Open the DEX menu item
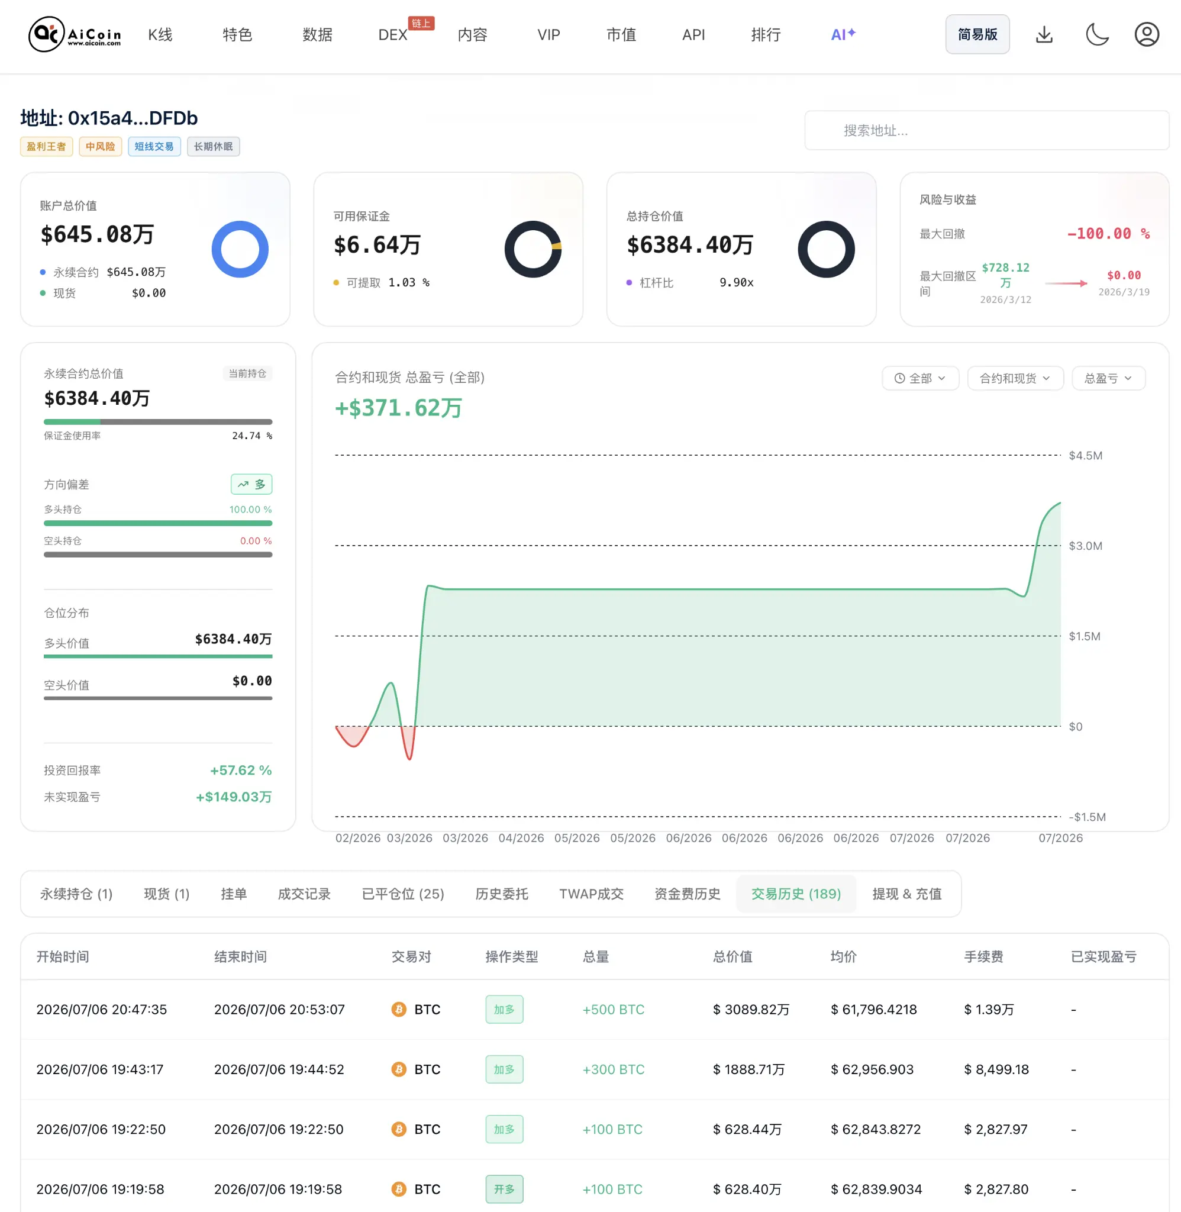This screenshot has height=1212, width=1181. click(x=393, y=35)
